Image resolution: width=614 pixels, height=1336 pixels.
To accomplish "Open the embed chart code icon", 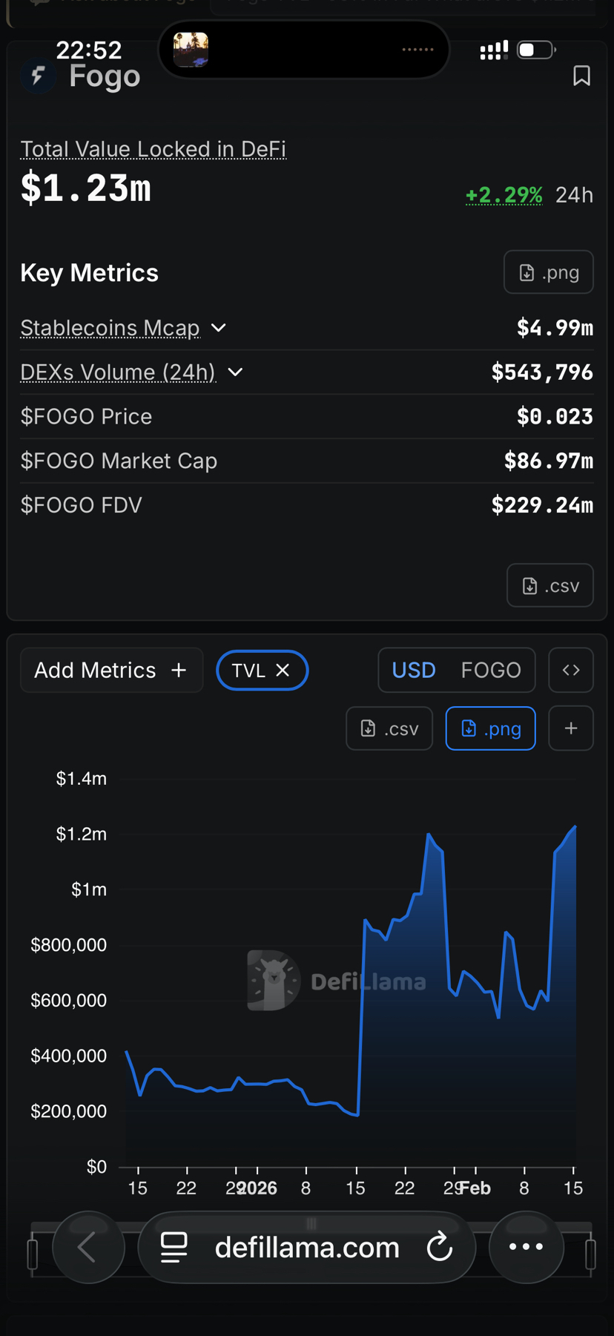I will click(x=571, y=670).
